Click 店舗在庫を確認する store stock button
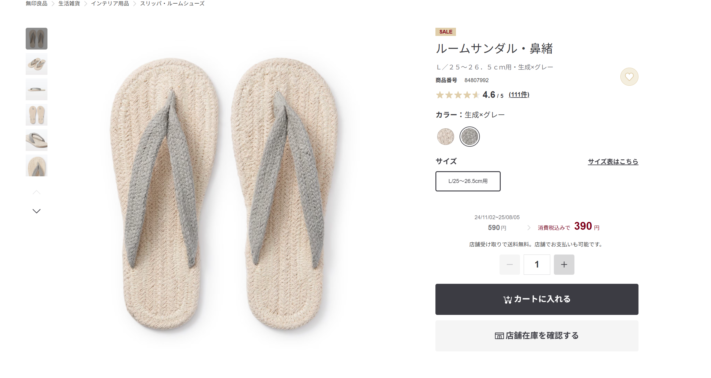Viewport: 711px width, 378px height. pos(537,336)
